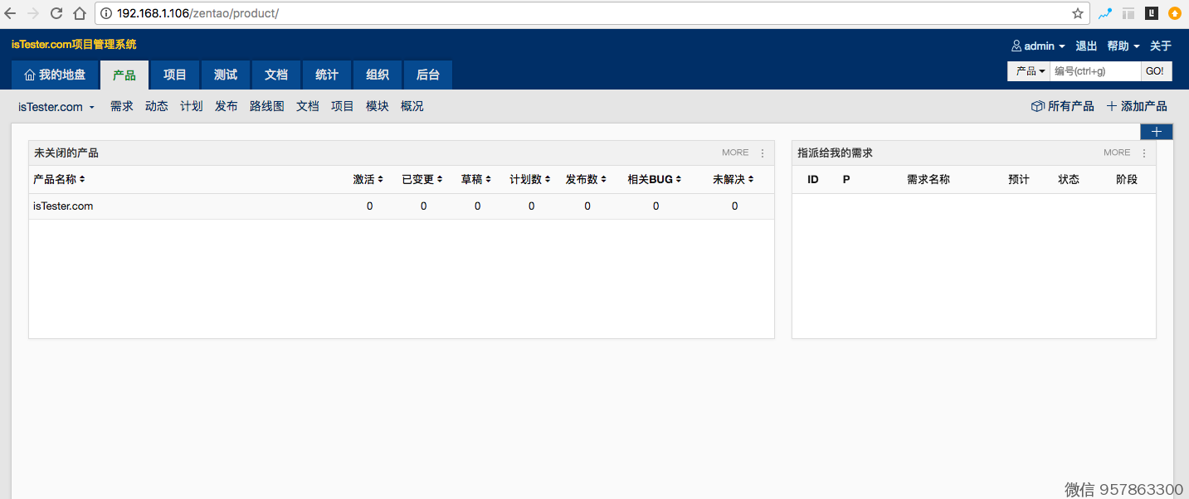
Task: Click the browser reload icon
Action: (x=56, y=13)
